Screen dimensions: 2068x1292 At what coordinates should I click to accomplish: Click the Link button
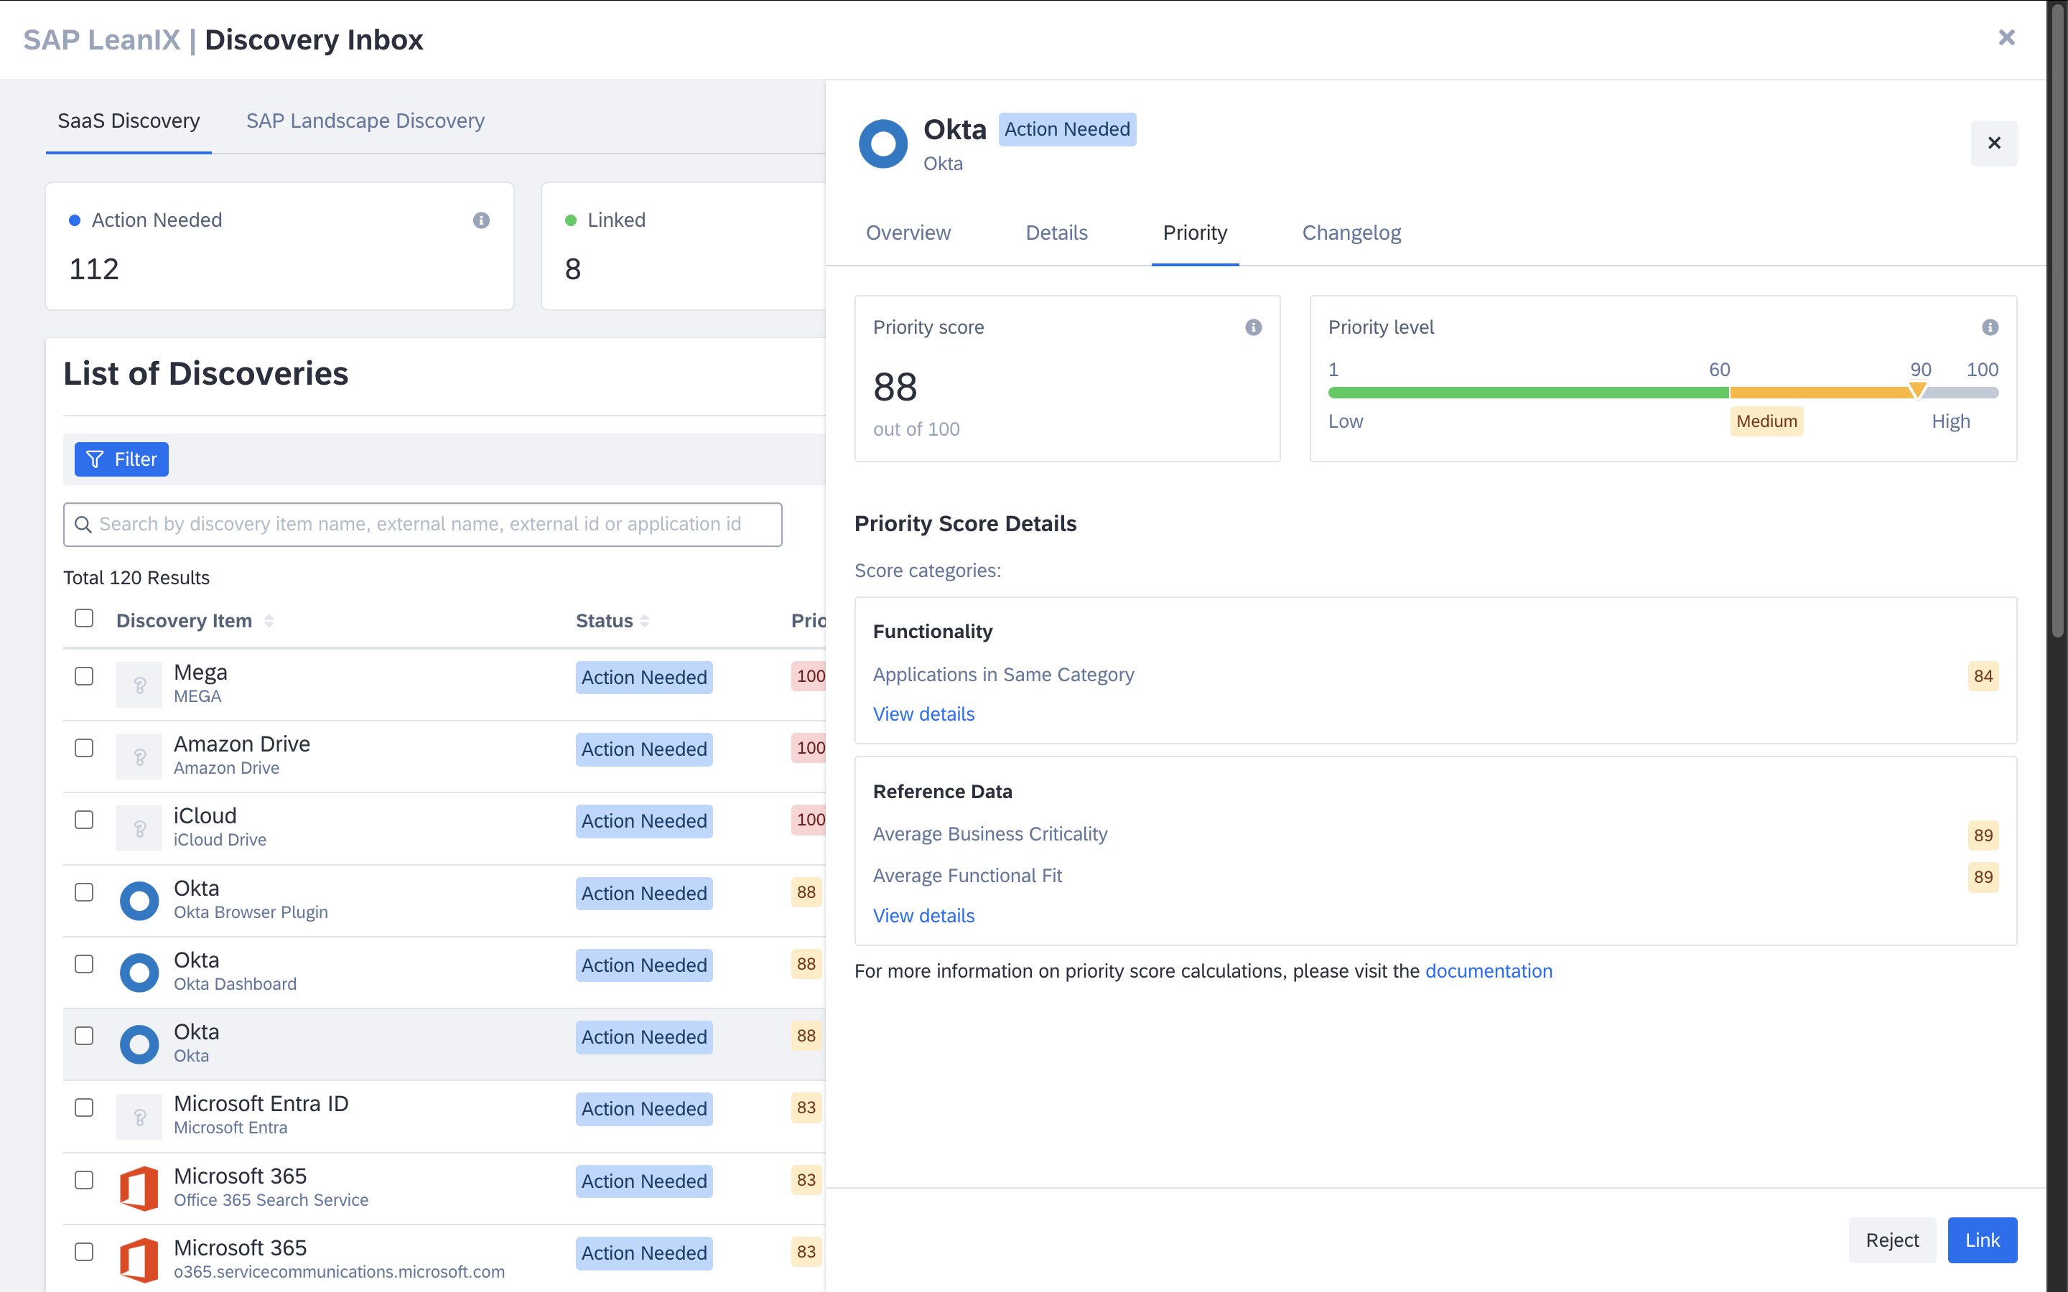(1982, 1240)
